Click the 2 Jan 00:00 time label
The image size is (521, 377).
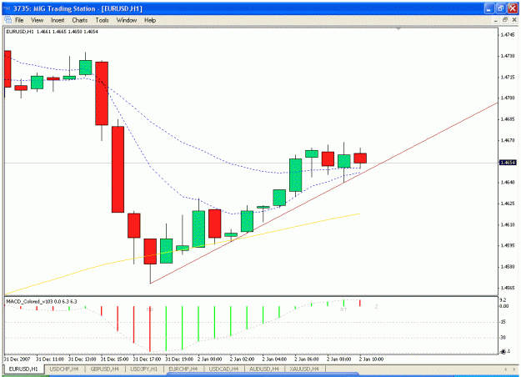click(x=210, y=359)
